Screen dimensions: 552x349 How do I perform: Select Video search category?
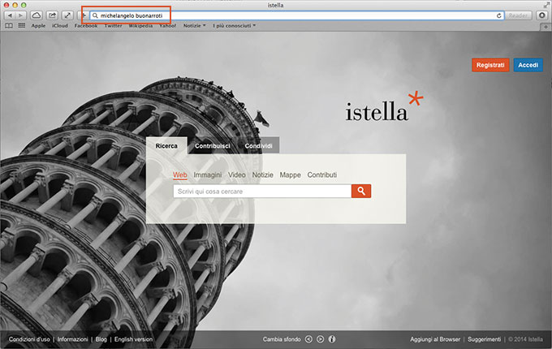(x=236, y=174)
